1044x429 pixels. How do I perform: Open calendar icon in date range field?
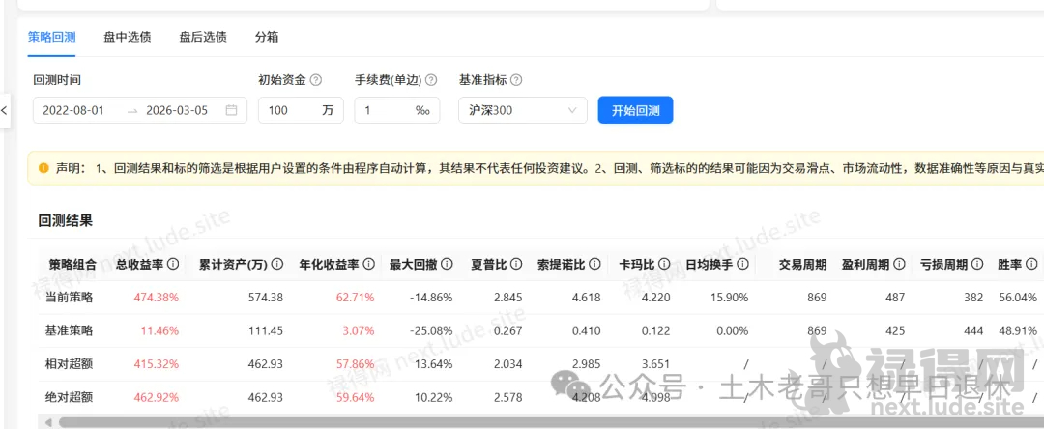pos(231,110)
